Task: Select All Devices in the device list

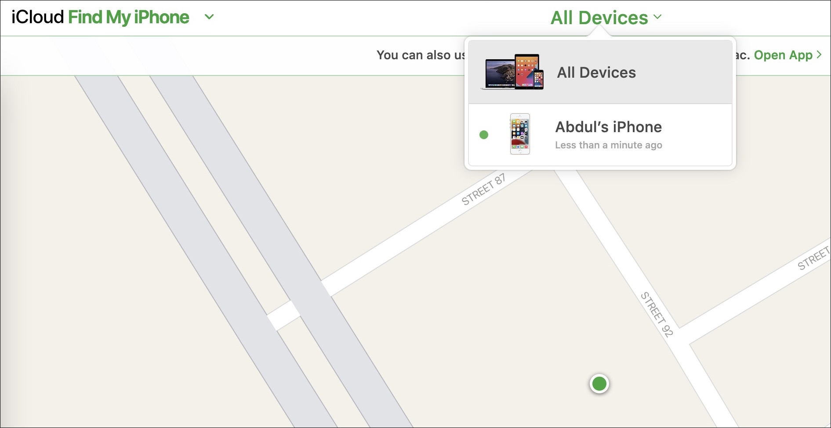Action: [600, 72]
